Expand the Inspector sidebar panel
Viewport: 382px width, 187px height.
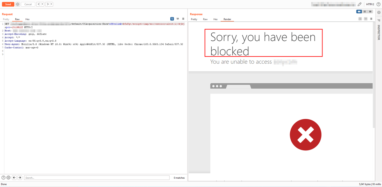point(378,30)
